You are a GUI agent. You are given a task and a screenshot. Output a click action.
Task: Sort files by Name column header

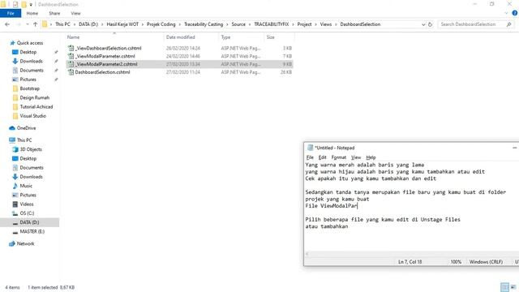tap(73, 37)
